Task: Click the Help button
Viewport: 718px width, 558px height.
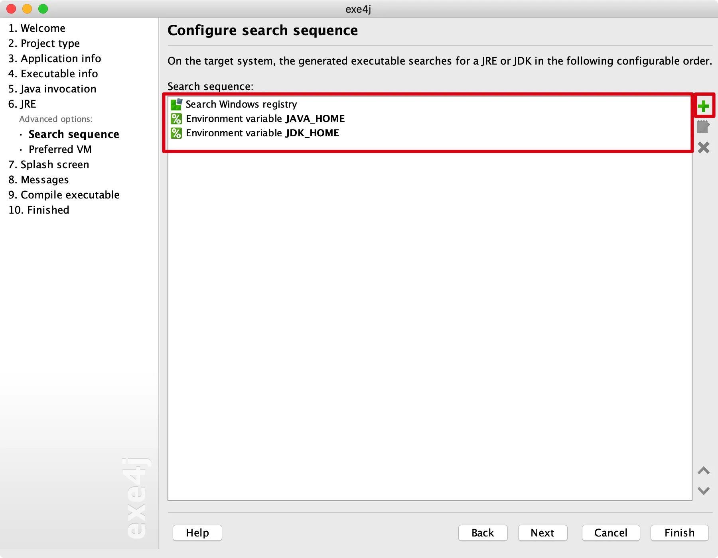Action: click(197, 533)
